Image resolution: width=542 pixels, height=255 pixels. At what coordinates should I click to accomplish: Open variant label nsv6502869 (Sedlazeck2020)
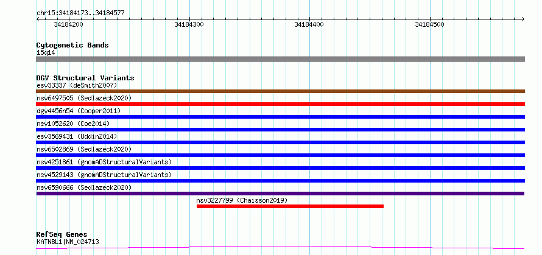click(84, 149)
